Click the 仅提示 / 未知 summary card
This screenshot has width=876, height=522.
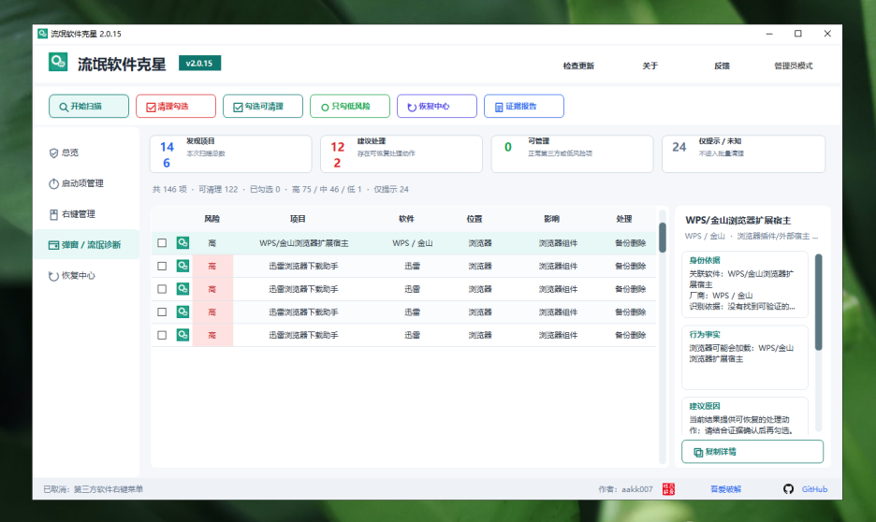pos(744,153)
